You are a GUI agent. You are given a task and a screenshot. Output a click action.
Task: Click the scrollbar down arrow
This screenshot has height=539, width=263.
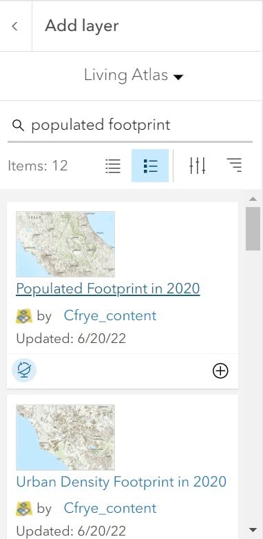[x=253, y=529]
